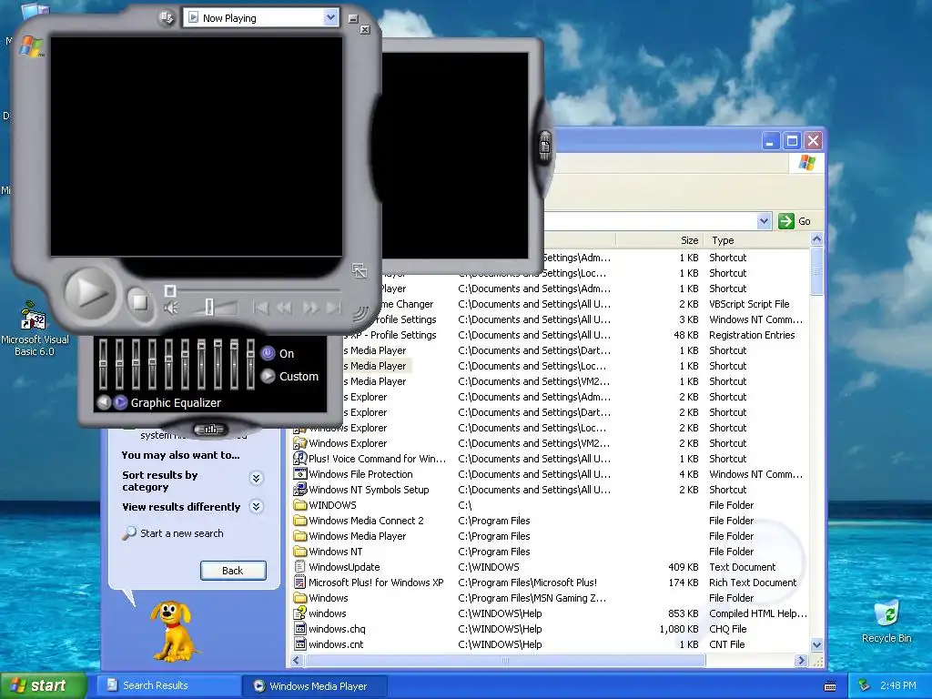Screen dimensions: 932x699
Task: Click the network tray icon near clock
Action: (864, 685)
